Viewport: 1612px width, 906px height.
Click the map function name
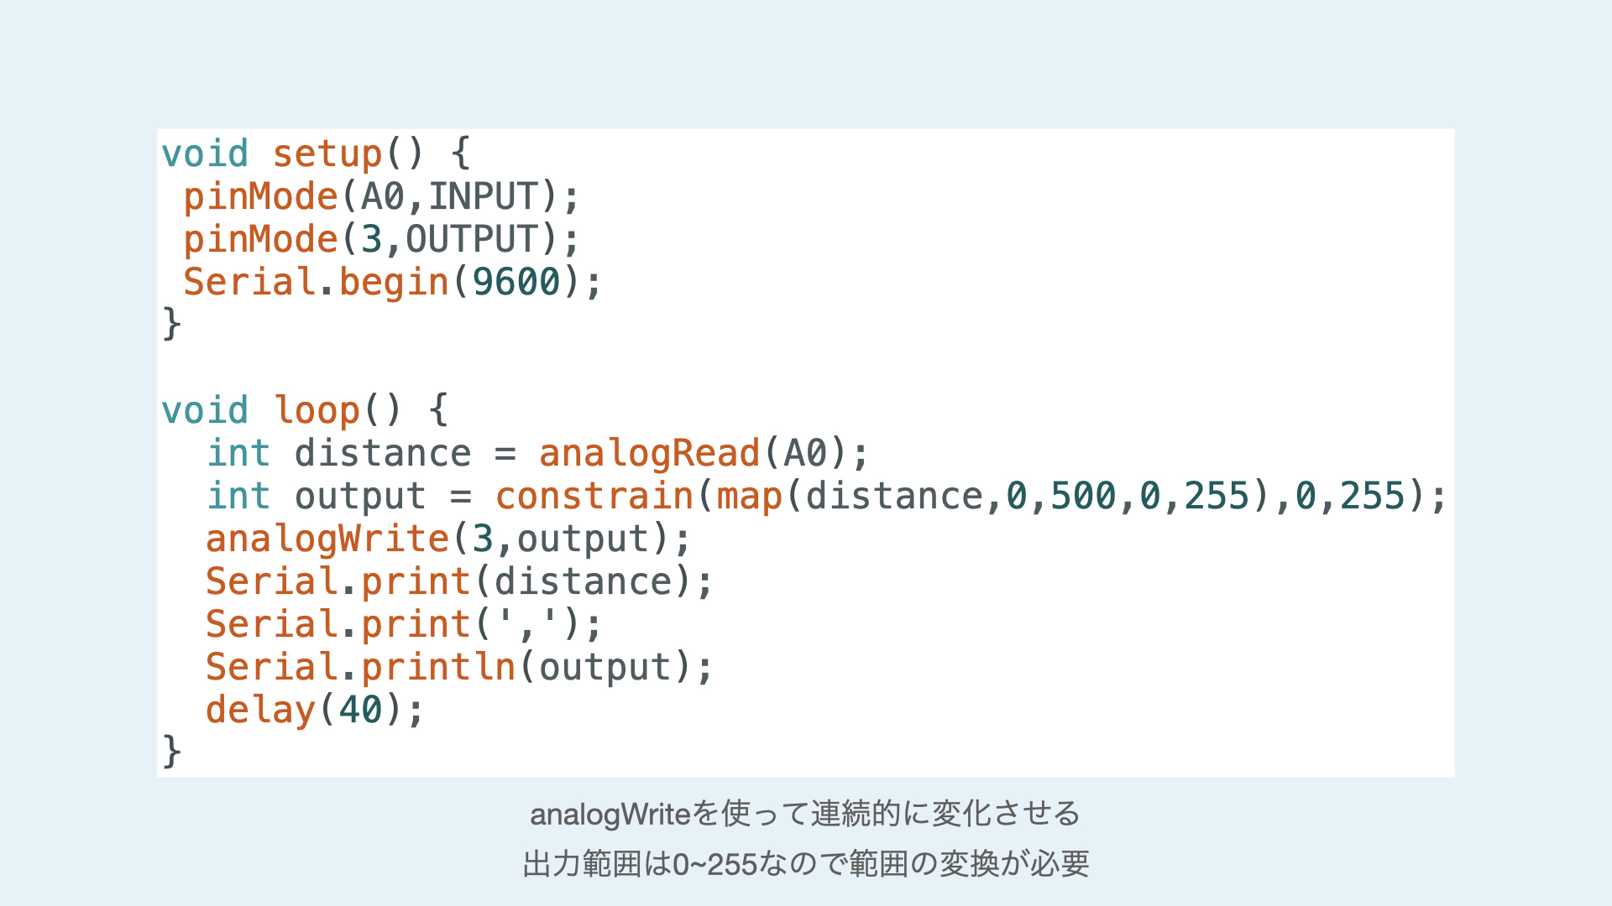[x=749, y=497]
